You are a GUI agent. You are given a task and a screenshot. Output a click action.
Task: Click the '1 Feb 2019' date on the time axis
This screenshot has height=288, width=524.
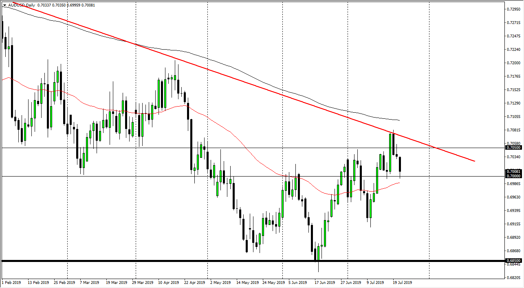[x=12, y=282]
